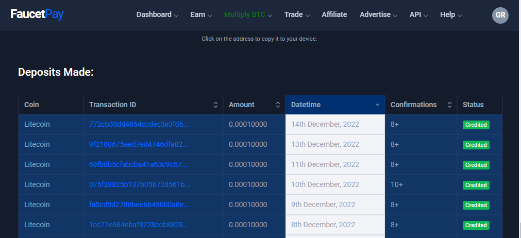Click Credited badge for 8th December deposit
Image resolution: width=521 pixels, height=238 pixels.
[476, 226]
